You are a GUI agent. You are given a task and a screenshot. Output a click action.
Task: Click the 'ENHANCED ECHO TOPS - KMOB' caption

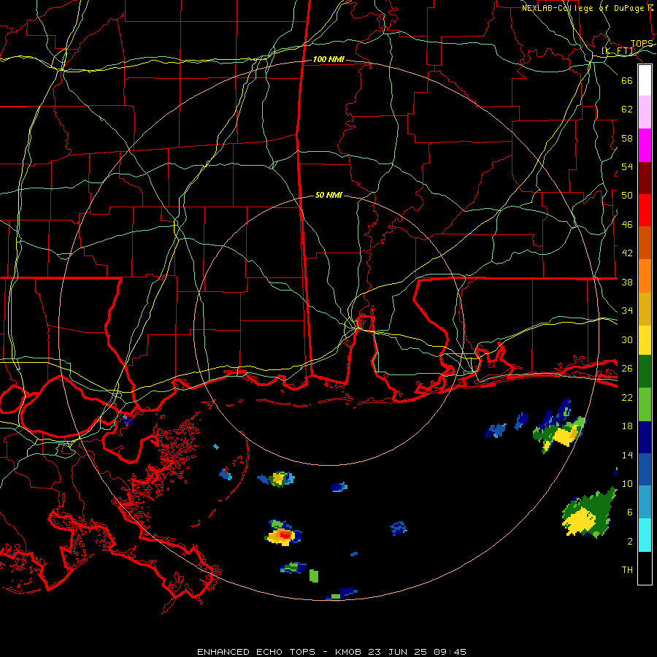click(x=280, y=652)
